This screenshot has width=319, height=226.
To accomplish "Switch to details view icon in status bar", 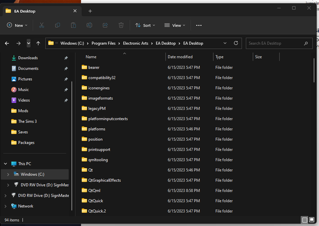I will pyautogui.click(x=305, y=220).
